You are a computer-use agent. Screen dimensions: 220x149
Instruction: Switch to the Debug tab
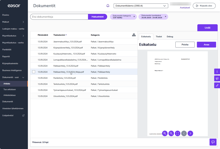(170, 37)
